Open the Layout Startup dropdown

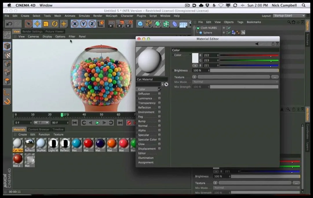289,16
